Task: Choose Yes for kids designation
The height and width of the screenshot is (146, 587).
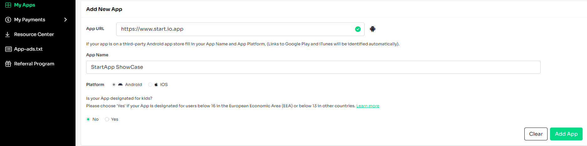Action: click(x=107, y=119)
